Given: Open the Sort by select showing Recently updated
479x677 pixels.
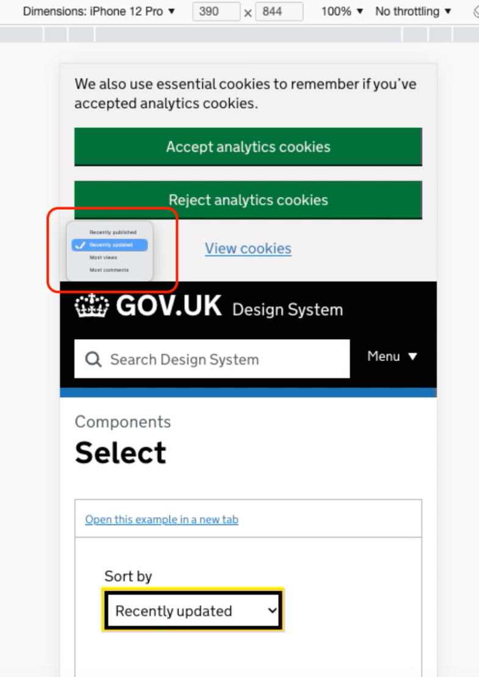Looking at the screenshot, I should (x=192, y=609).
